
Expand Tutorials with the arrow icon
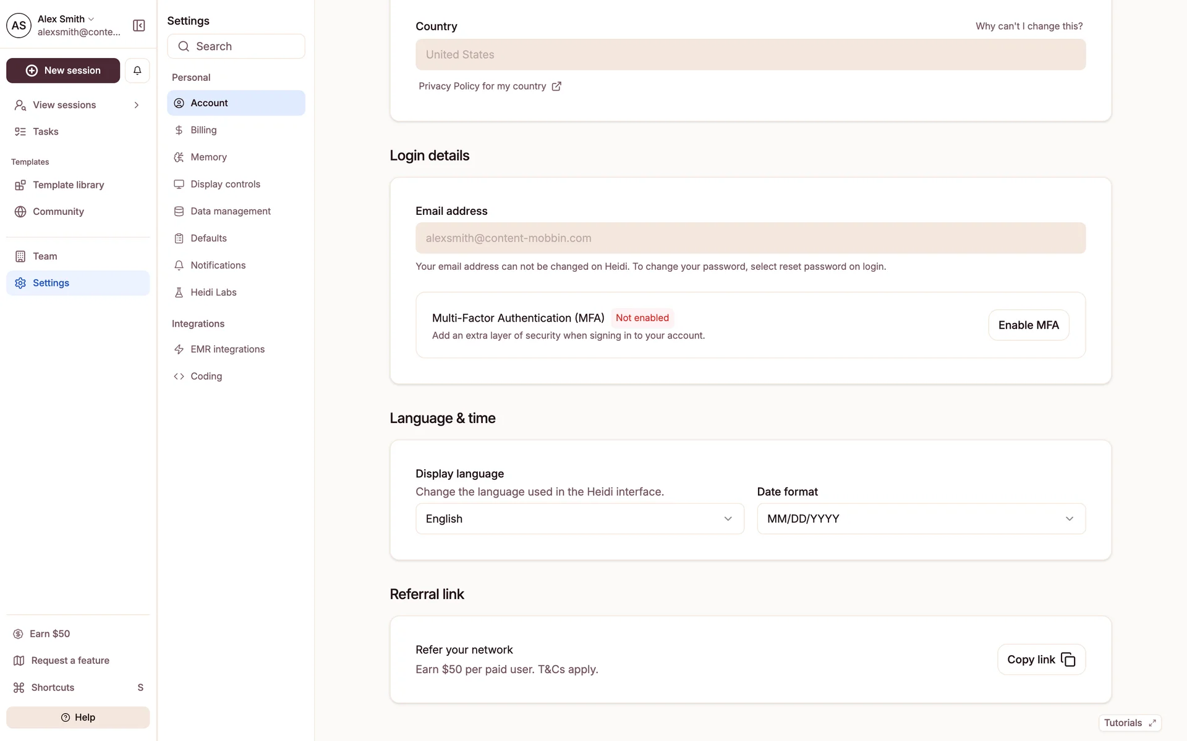pyautogui.click(x=1152, y=723)
